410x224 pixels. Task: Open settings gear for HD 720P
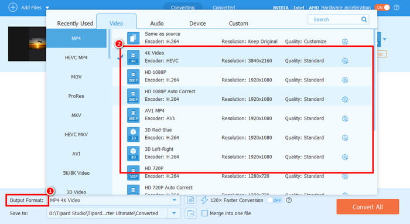point(345,176)
